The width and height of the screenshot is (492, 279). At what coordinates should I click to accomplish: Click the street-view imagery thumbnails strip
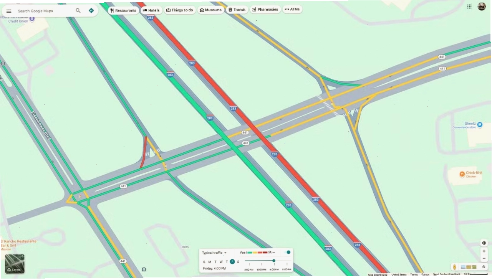point(469,267)
